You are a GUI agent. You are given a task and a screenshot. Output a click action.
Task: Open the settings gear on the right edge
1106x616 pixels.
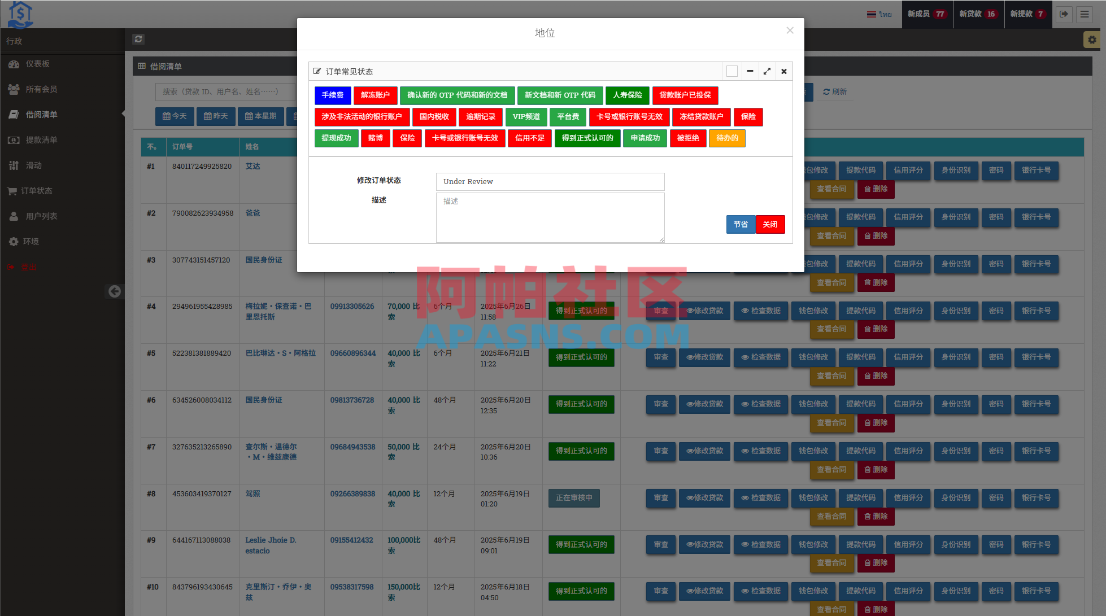(x=1091, y=40)
